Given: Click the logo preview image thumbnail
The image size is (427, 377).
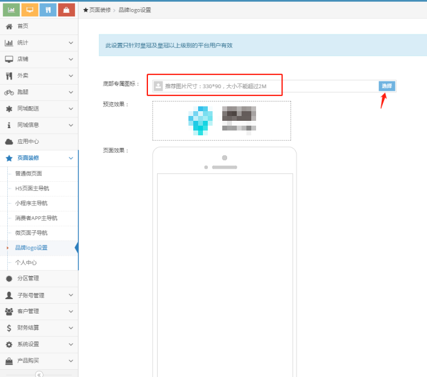Looking at the screenshot, I should pyautogui.click(x=221, y=120).
